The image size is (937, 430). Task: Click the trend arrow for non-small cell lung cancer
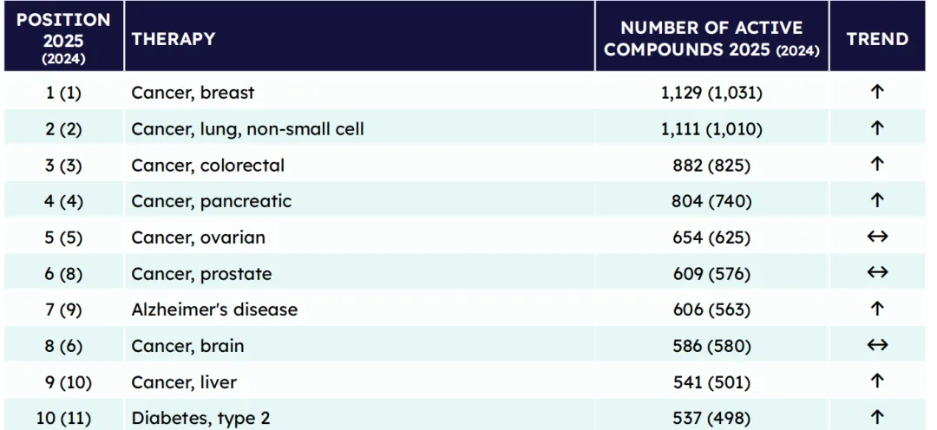pos(877,128)
